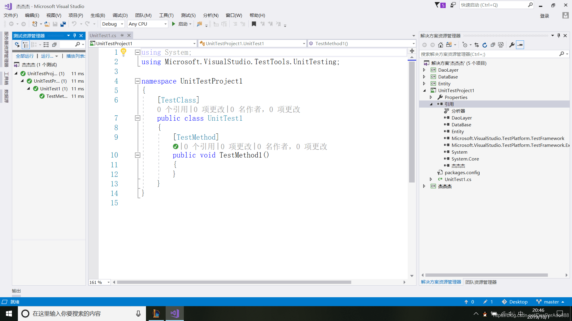
Task: Click the bookmark icon in toolbar
Action: (x=254, y=24)
